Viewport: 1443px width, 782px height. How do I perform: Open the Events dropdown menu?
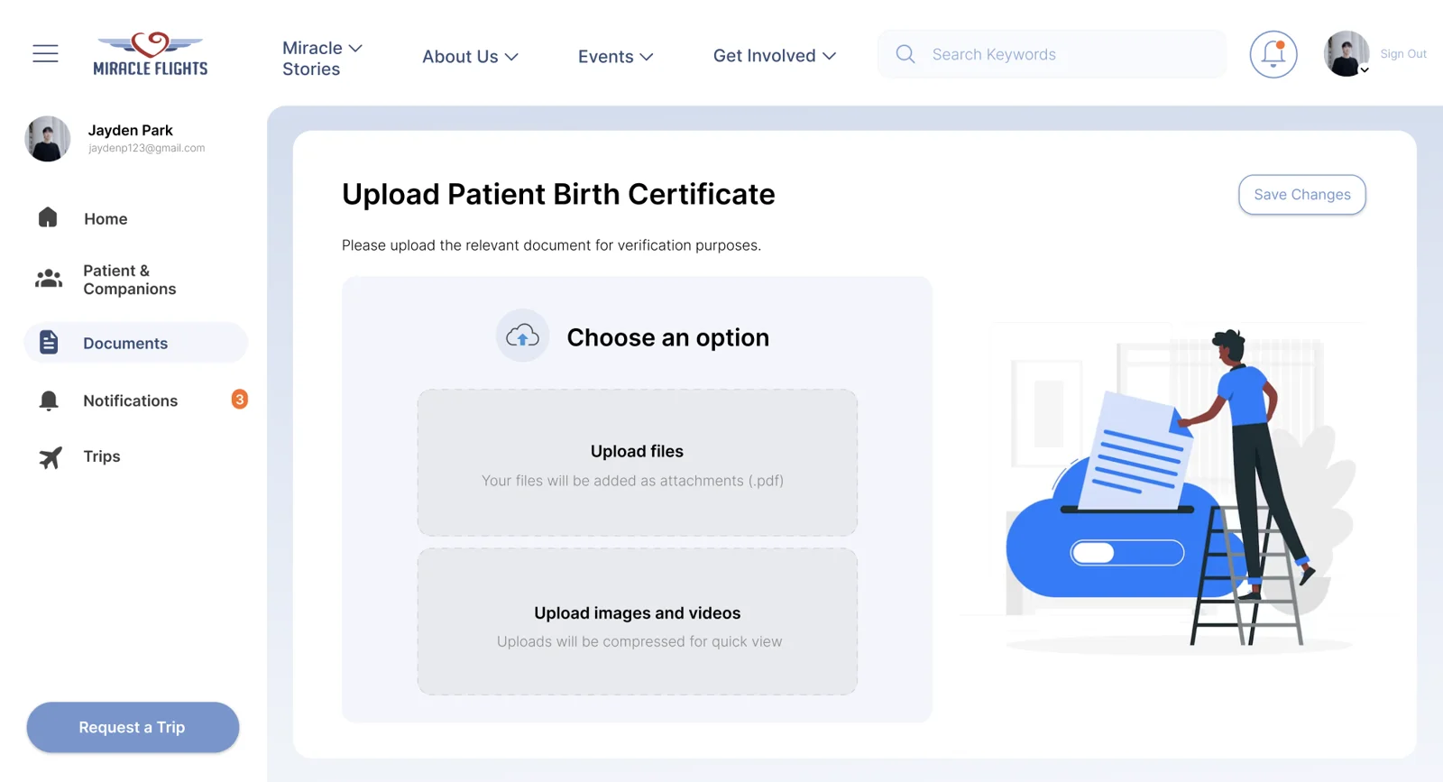[615, 57]
